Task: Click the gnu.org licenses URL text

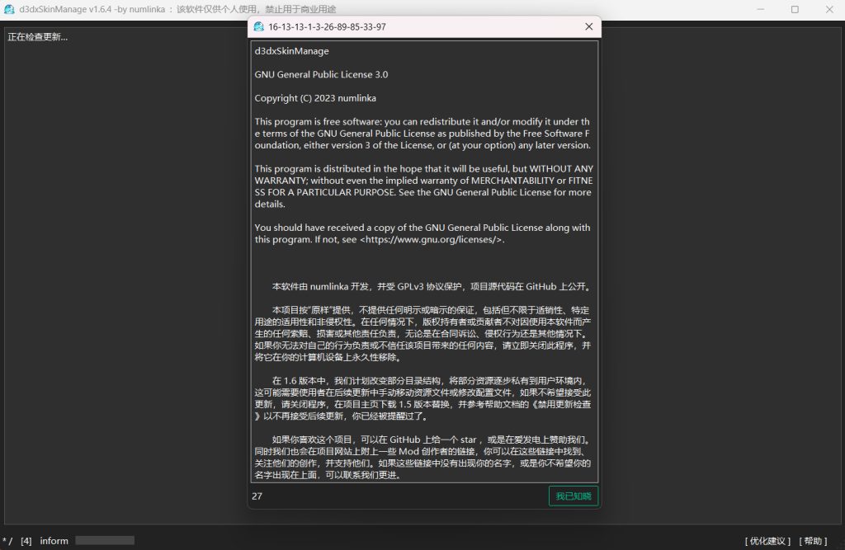Action: point(431,239)
